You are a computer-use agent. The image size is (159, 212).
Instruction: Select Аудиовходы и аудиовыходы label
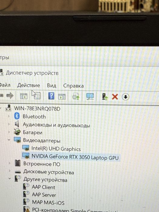[x=56, y=125]
